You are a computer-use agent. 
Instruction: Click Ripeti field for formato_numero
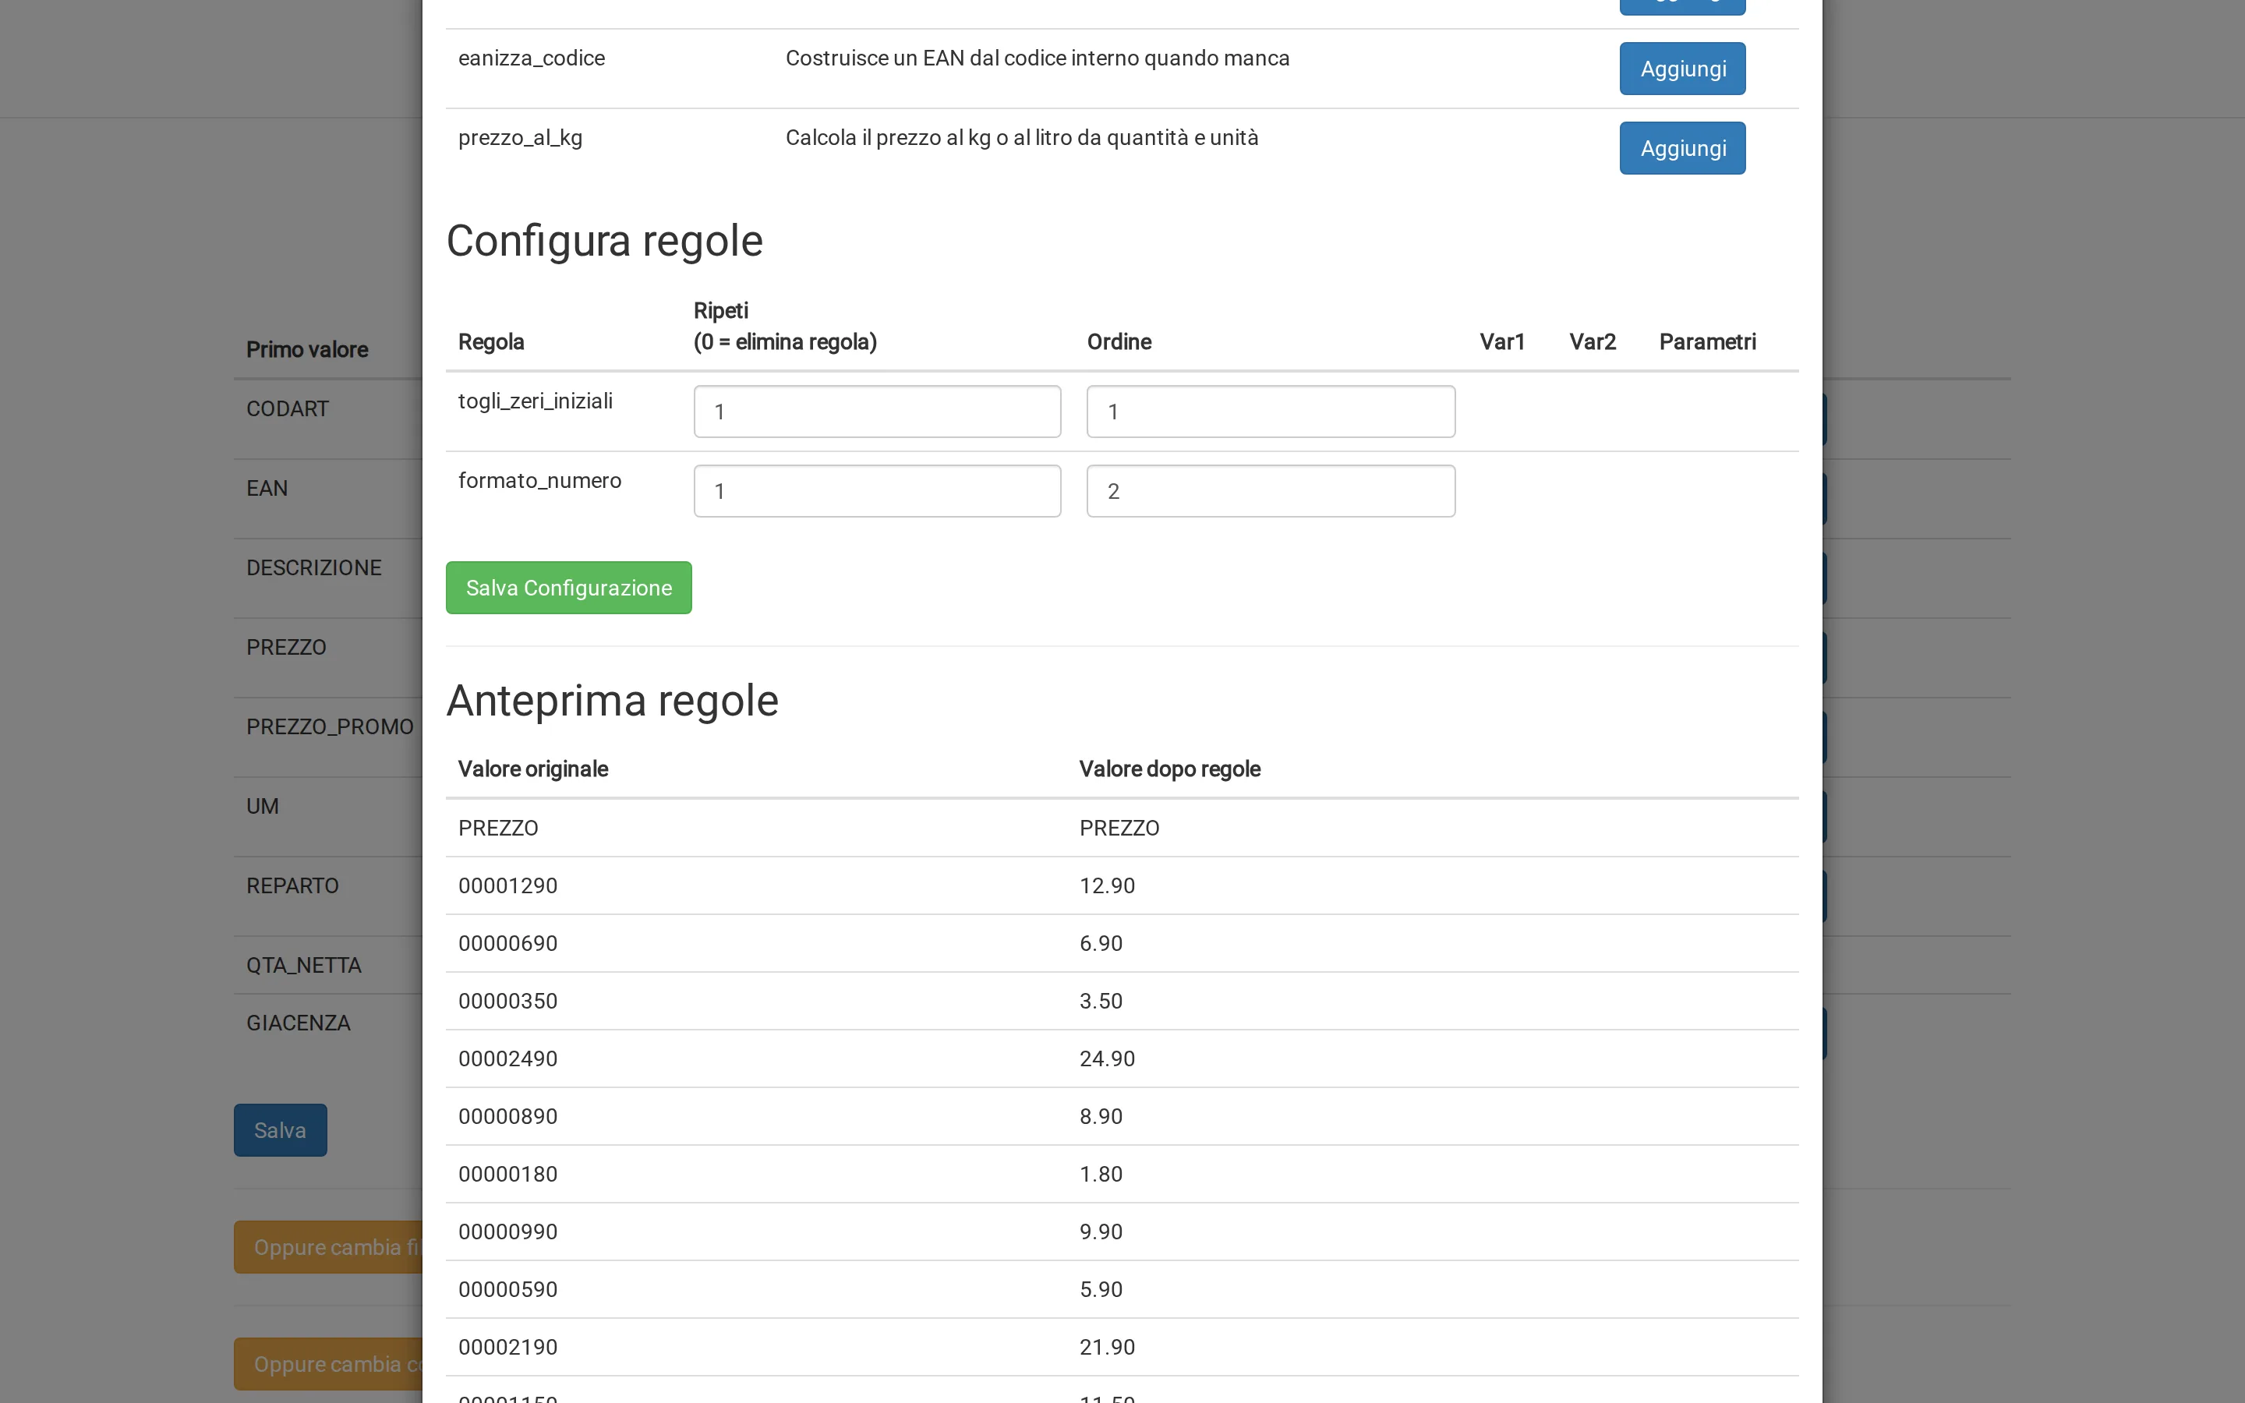877,491
